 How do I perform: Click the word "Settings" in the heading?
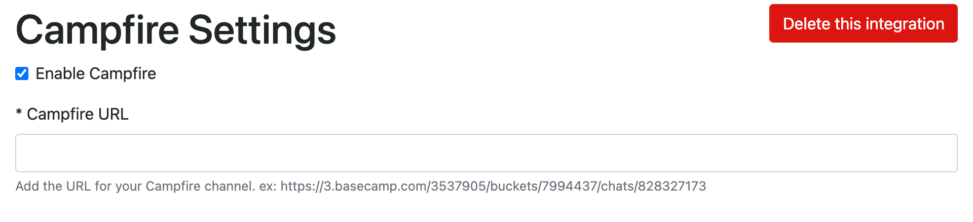tap(262, 30)
